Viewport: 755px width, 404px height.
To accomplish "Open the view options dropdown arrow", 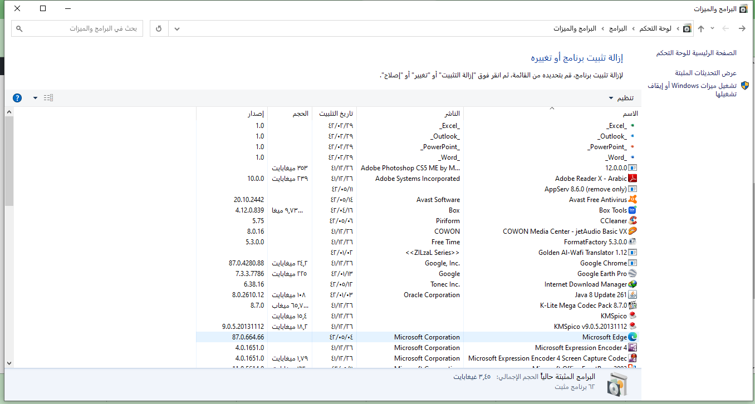I will click(x=36, y=98).
